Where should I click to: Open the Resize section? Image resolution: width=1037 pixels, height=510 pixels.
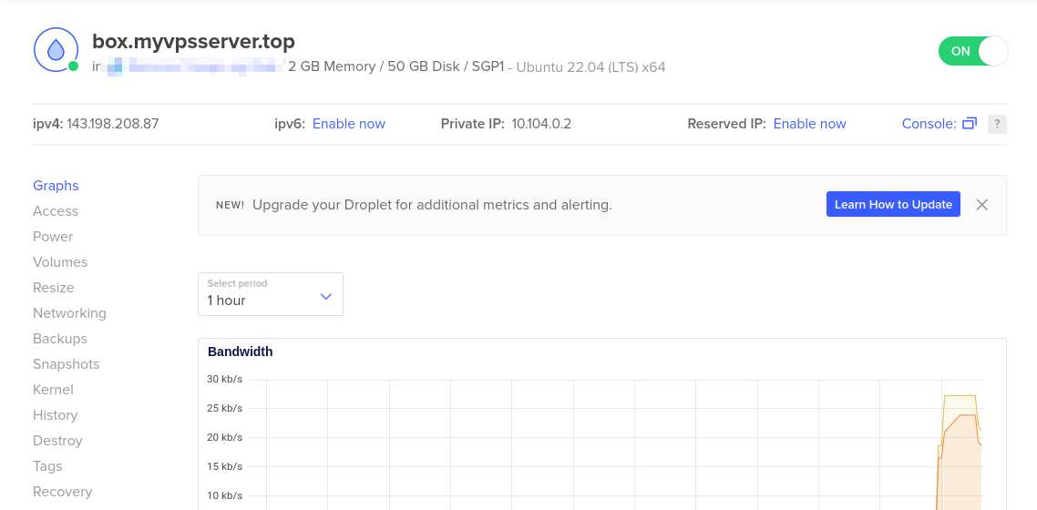[x=54, y=288]
